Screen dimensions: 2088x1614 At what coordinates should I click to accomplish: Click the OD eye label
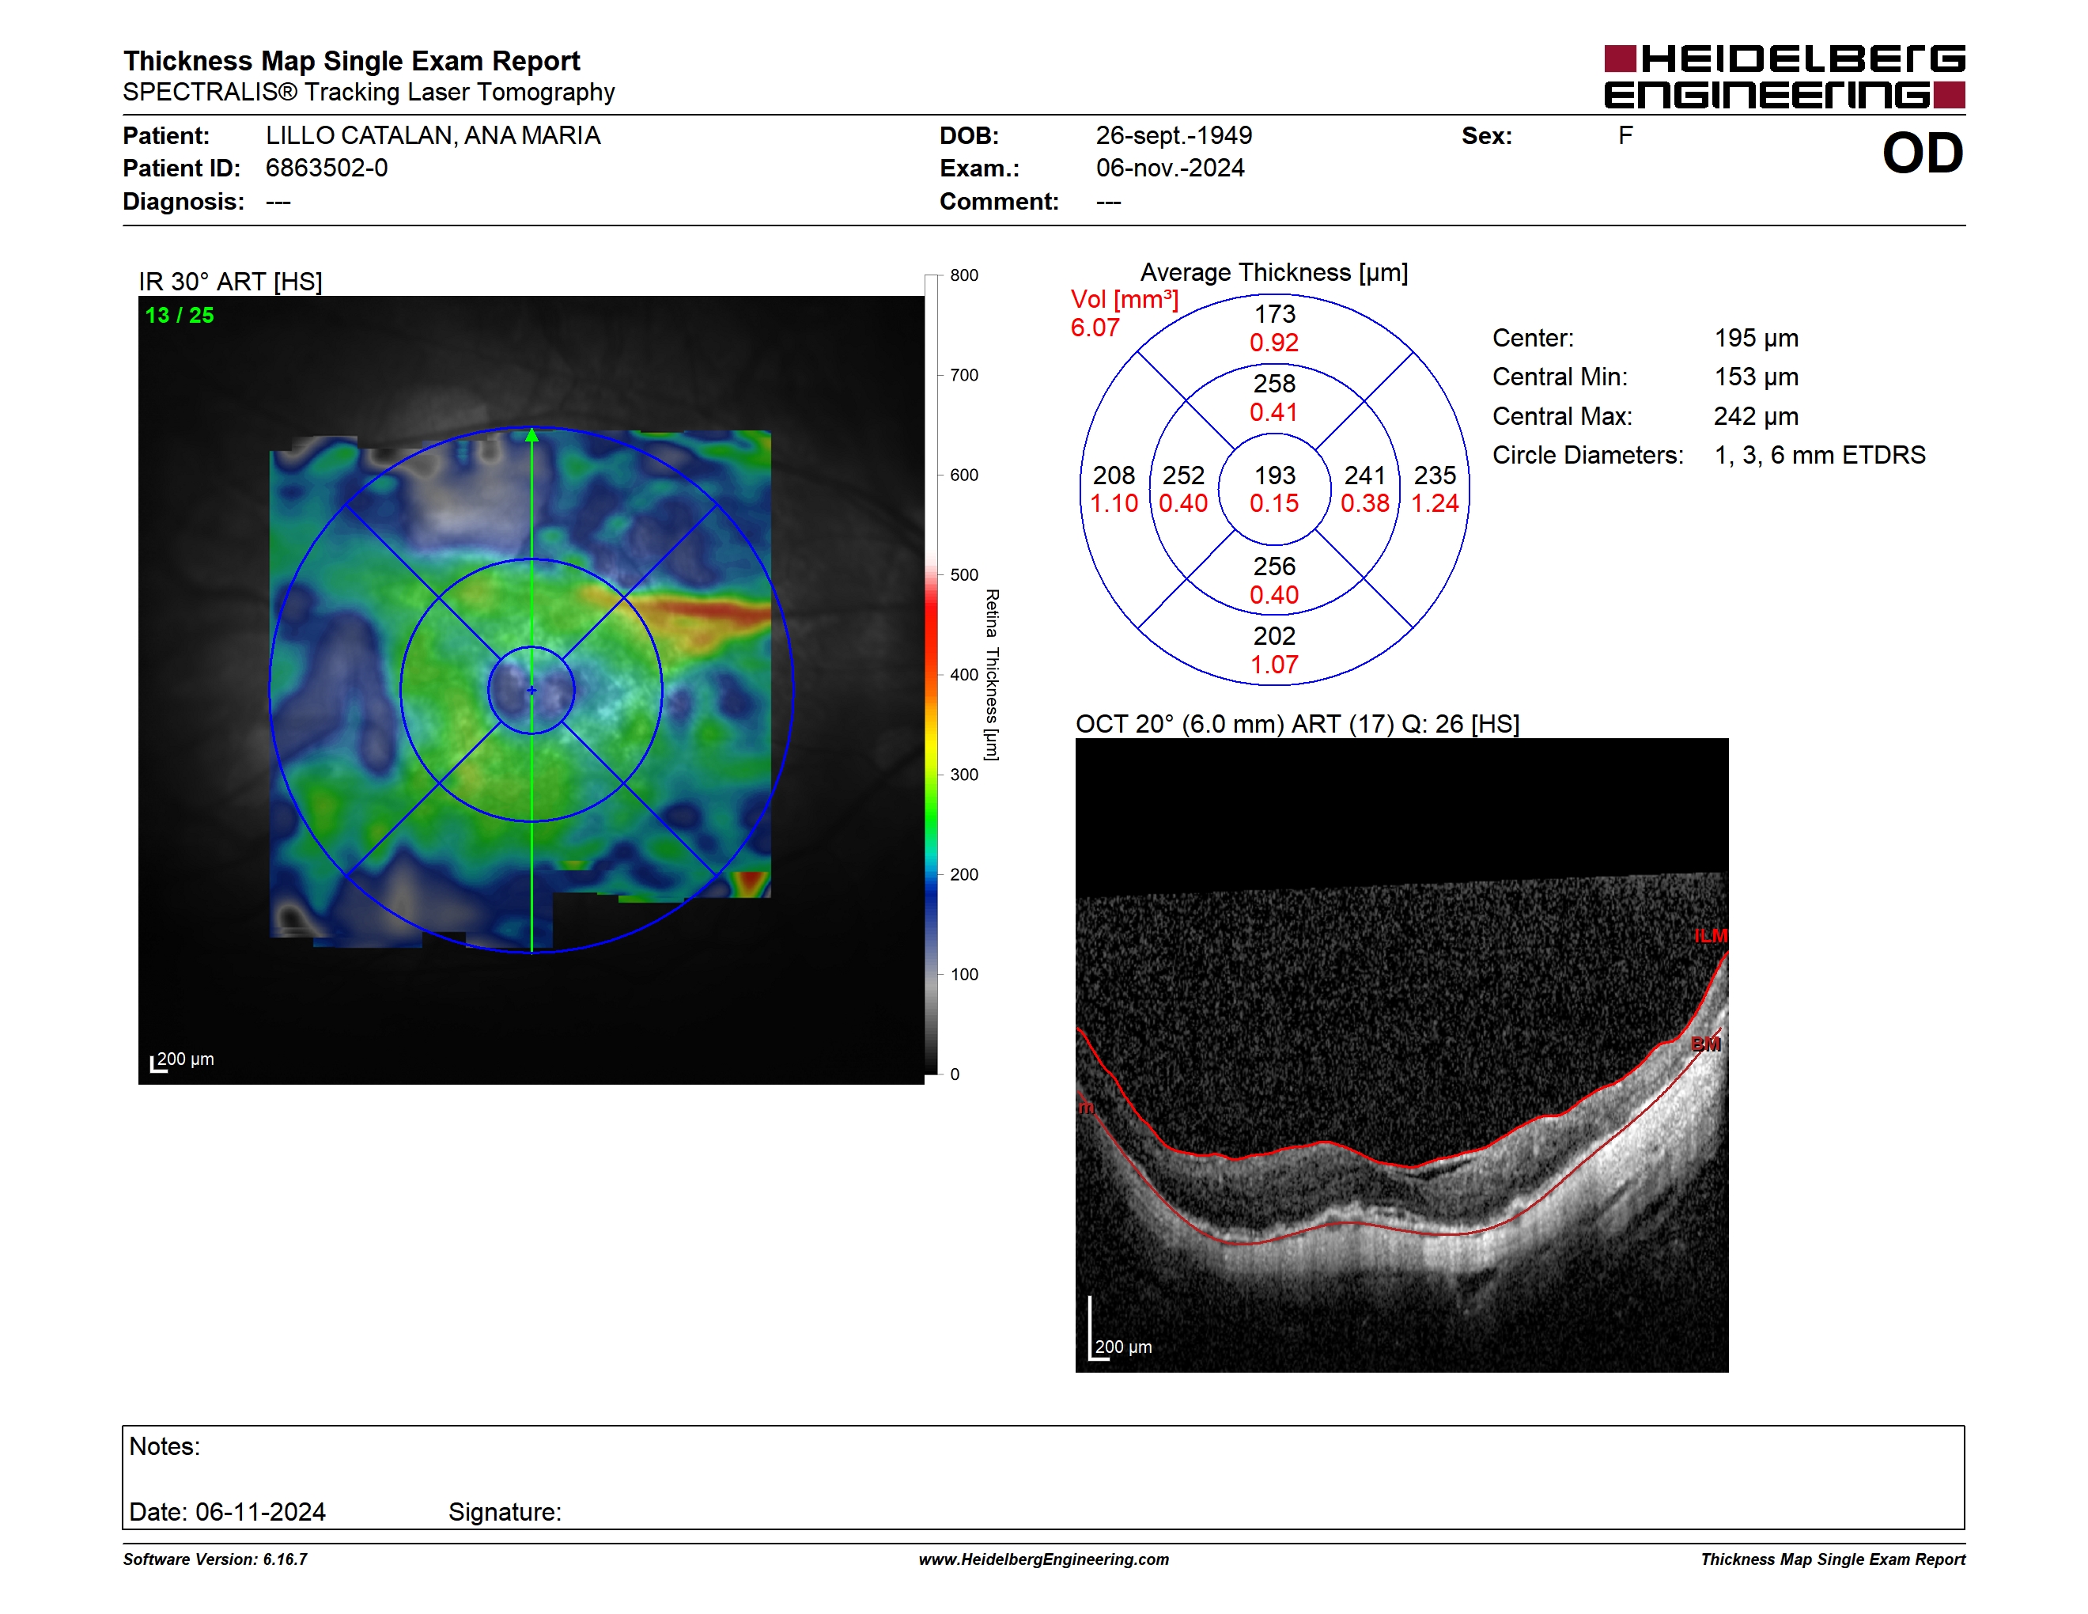coord(1923,153)
